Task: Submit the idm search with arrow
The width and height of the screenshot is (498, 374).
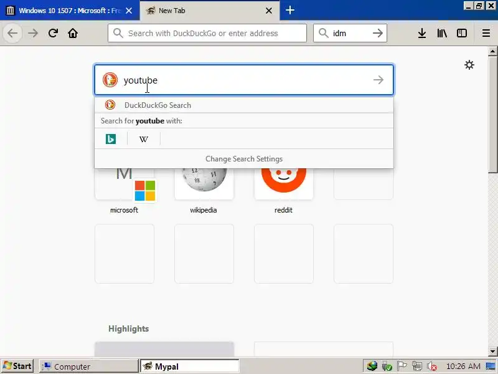Action: pyautogui.click(x=378, y=33)
